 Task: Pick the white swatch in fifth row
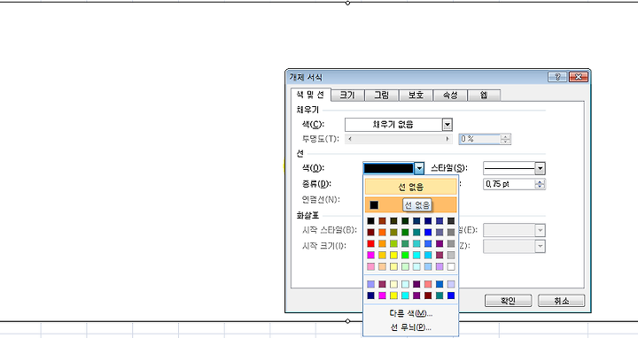(x=451, y=266)
